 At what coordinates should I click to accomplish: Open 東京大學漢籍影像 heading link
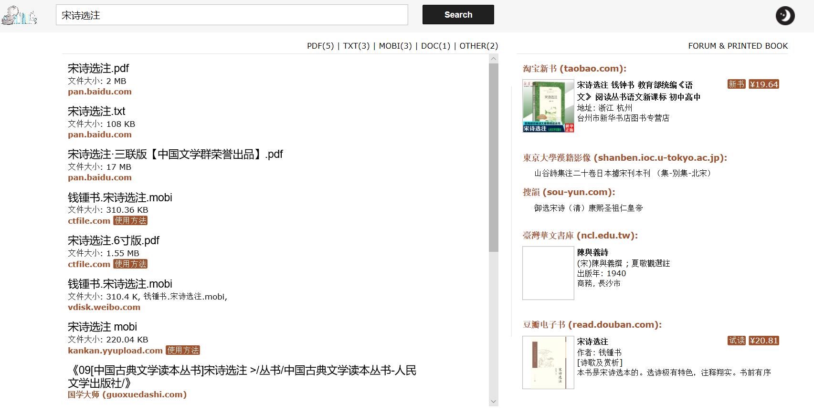pos(625,158)
